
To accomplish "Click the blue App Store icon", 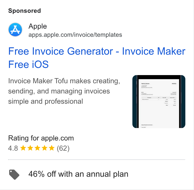I will click(15, 30).
